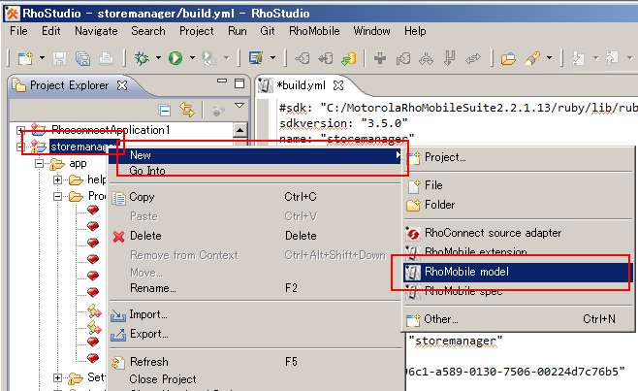Select RhoConnect source adapter submenu item

click(x=519, y=233)
